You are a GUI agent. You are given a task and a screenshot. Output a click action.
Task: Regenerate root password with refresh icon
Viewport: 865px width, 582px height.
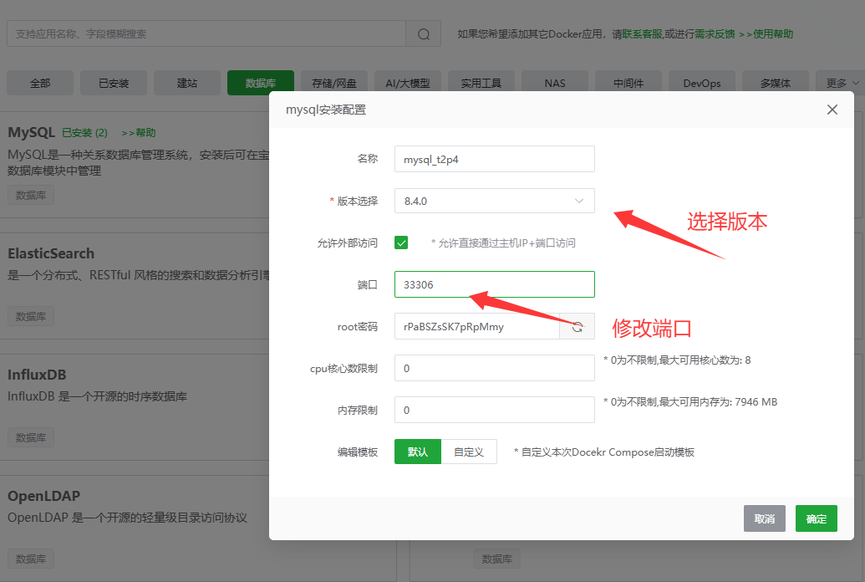[x=577, y=327]
